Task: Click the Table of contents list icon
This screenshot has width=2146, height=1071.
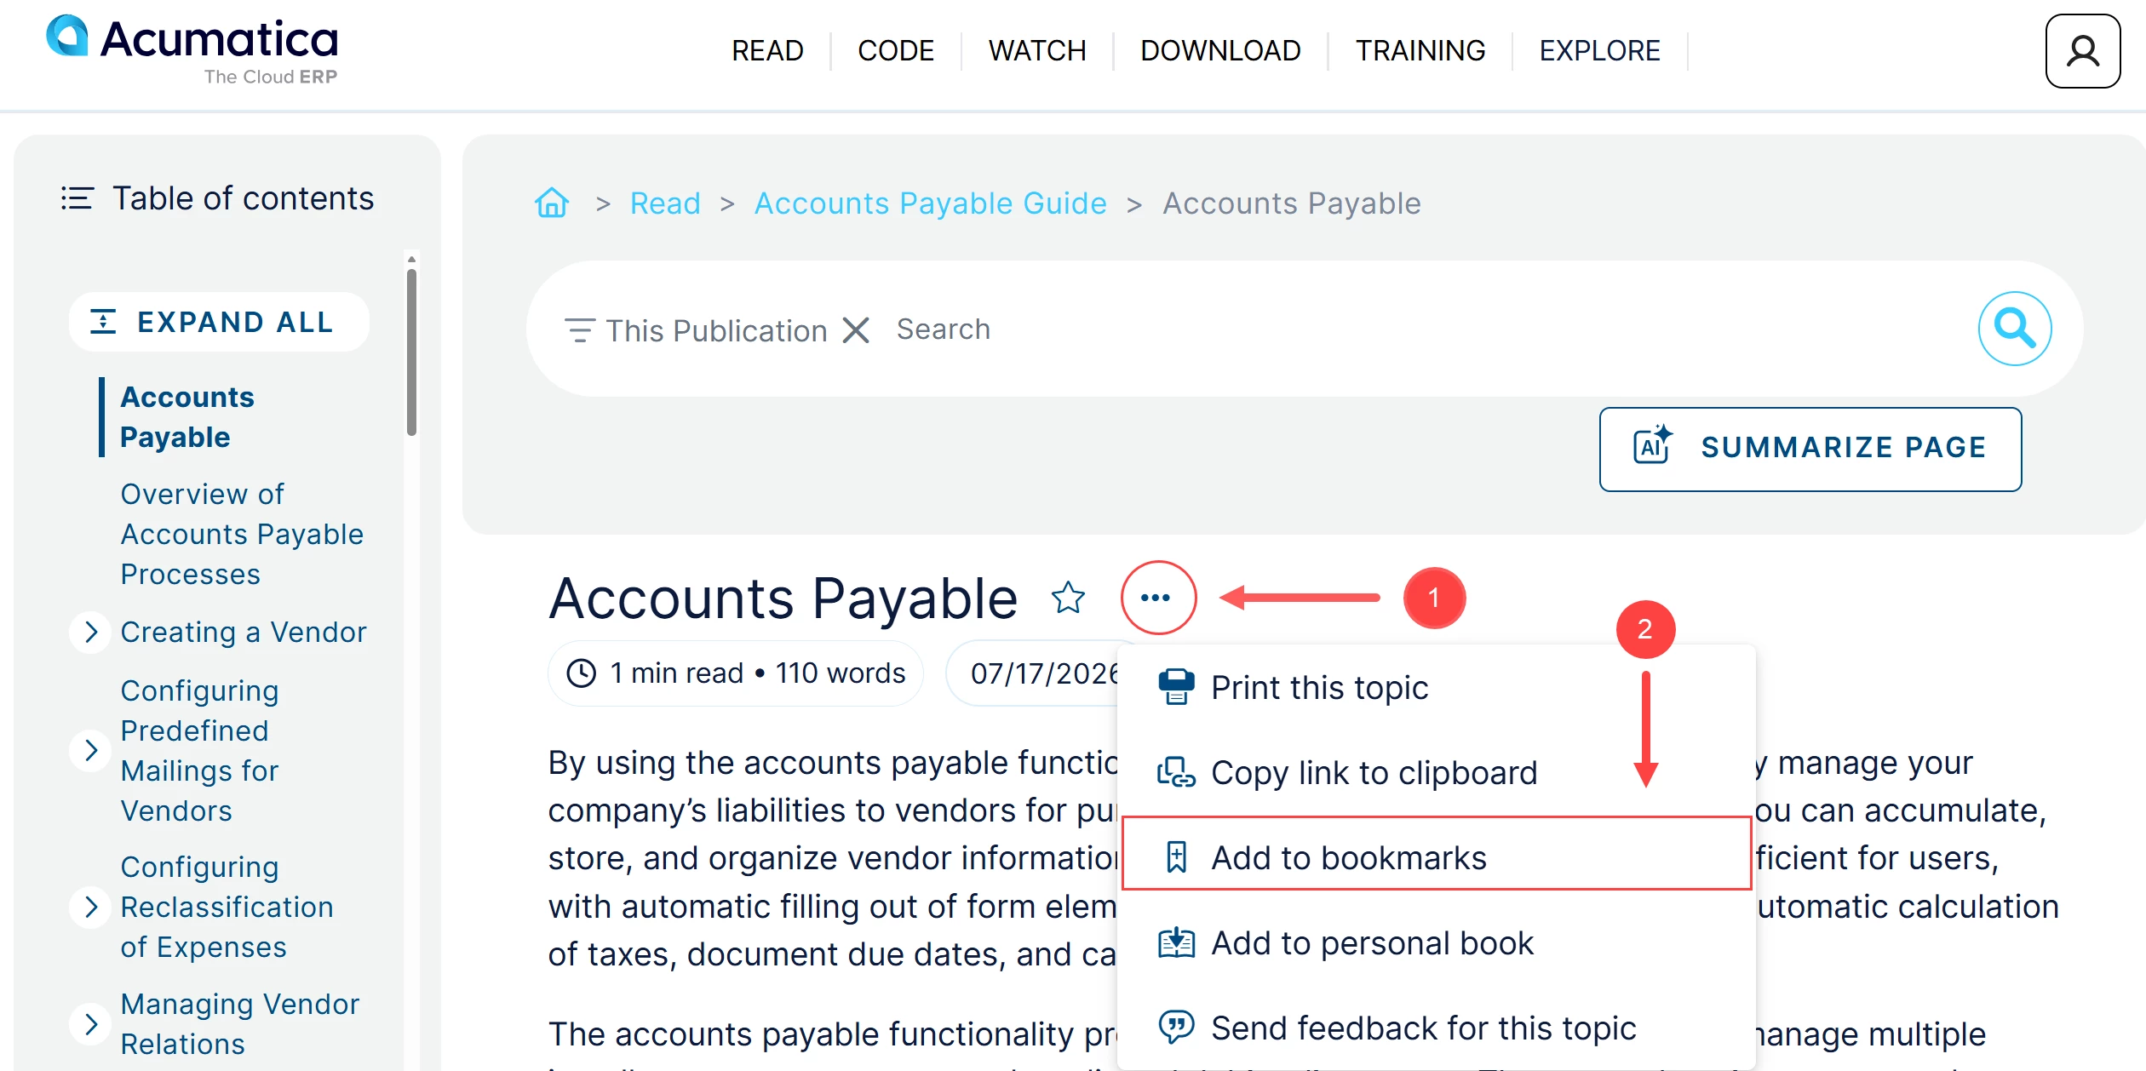Action: pos(77,198)
